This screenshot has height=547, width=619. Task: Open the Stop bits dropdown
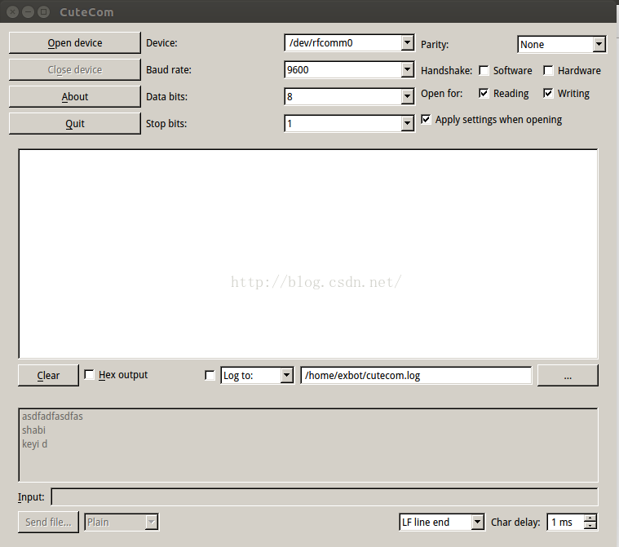(408, 124)
